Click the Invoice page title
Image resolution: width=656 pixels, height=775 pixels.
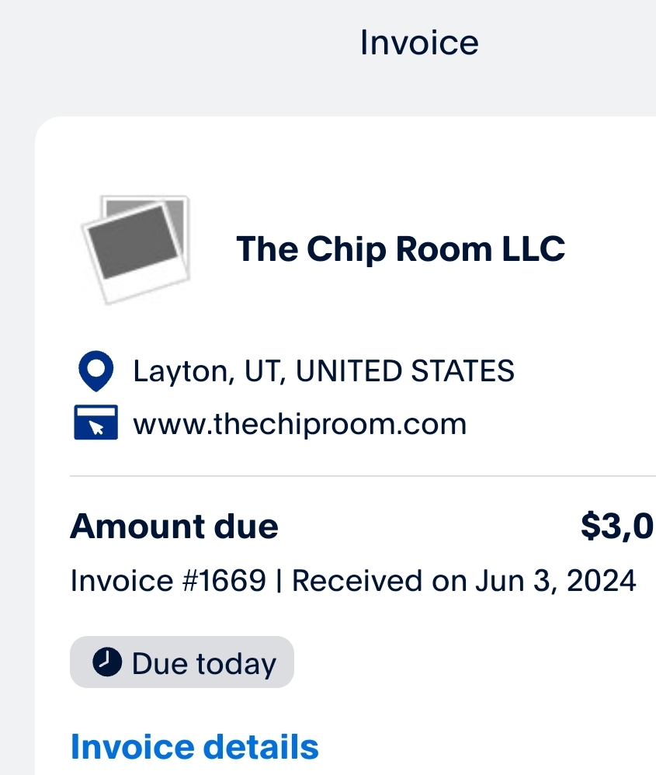[x=419, y=43]
